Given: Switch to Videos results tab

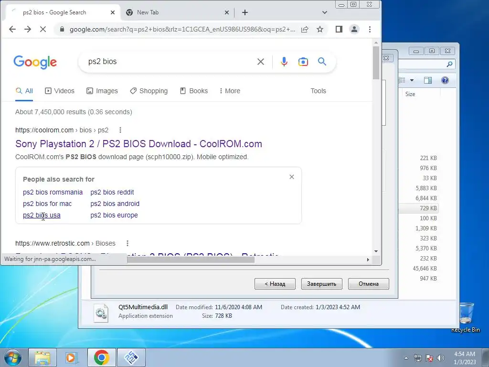Looking at the screenshot, I should 60,91.
